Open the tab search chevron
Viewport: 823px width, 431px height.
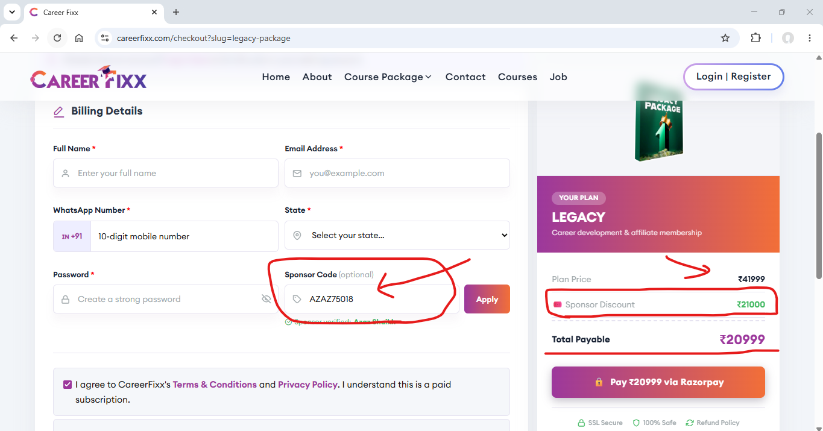[x=11, y=12]
